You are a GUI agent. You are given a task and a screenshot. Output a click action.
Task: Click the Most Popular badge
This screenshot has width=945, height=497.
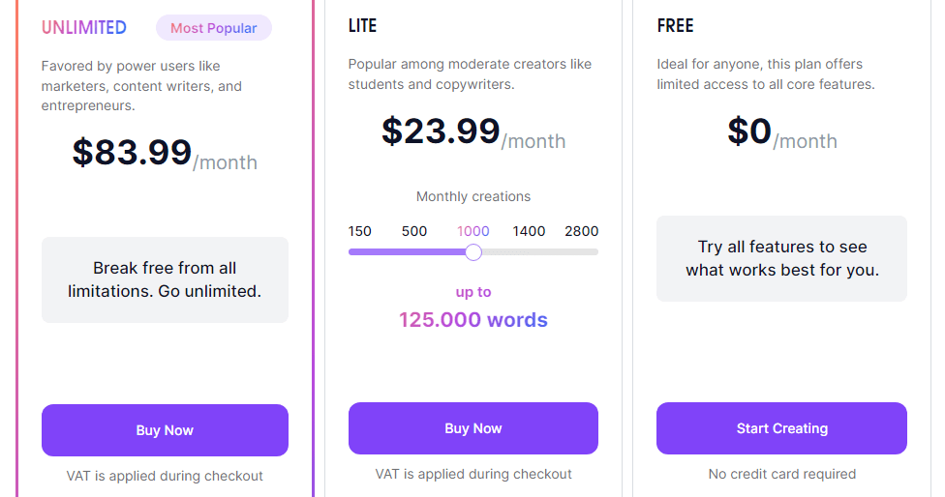tap(214, 28)
